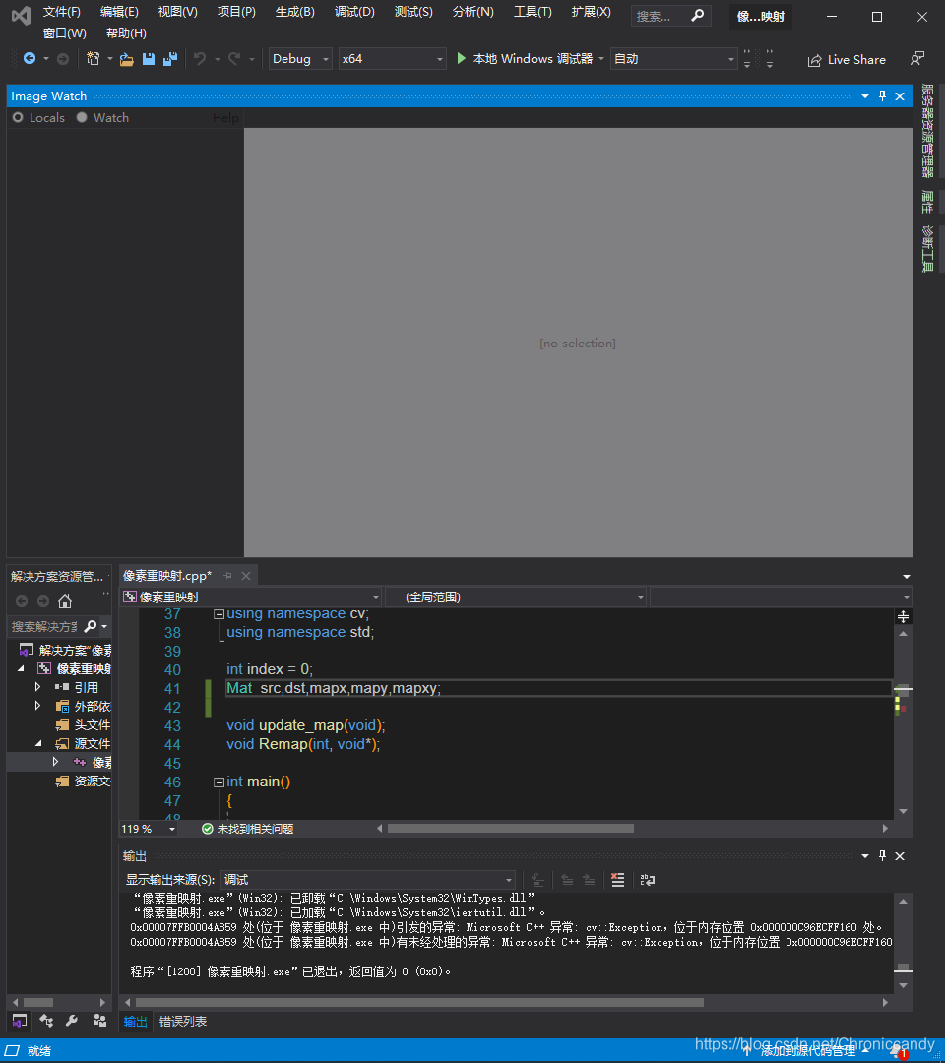Screen dimensions: 945x1063
Task: Click the Navigate Backward arrow icon
Action: [30, 59]
